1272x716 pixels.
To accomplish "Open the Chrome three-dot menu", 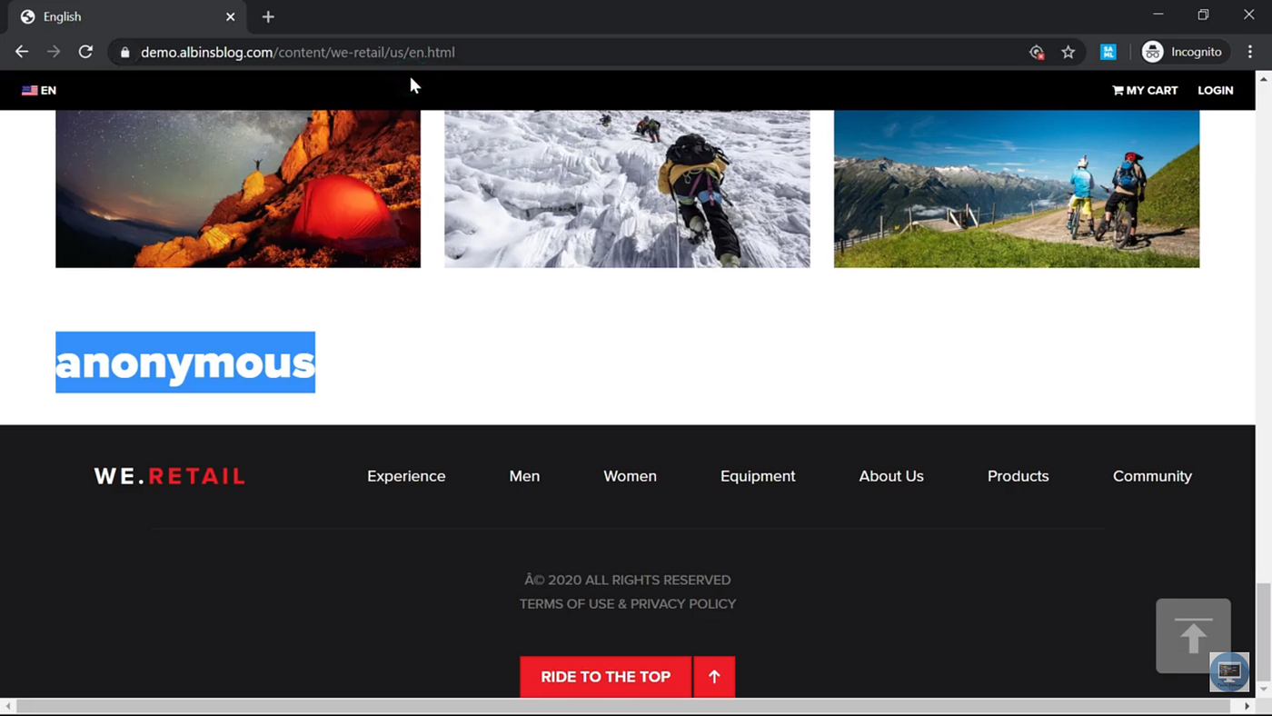I will point(1250,52).
